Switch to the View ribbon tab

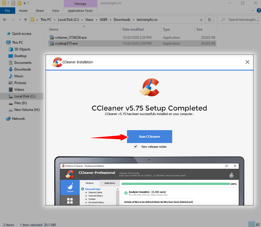click(55, 11)
